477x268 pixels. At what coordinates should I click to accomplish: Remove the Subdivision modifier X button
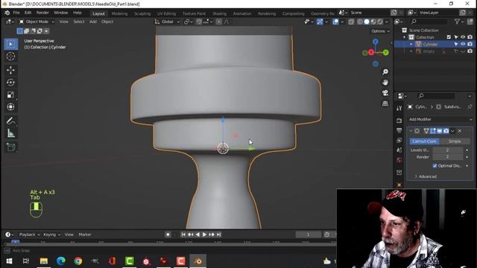click(460, 131)
